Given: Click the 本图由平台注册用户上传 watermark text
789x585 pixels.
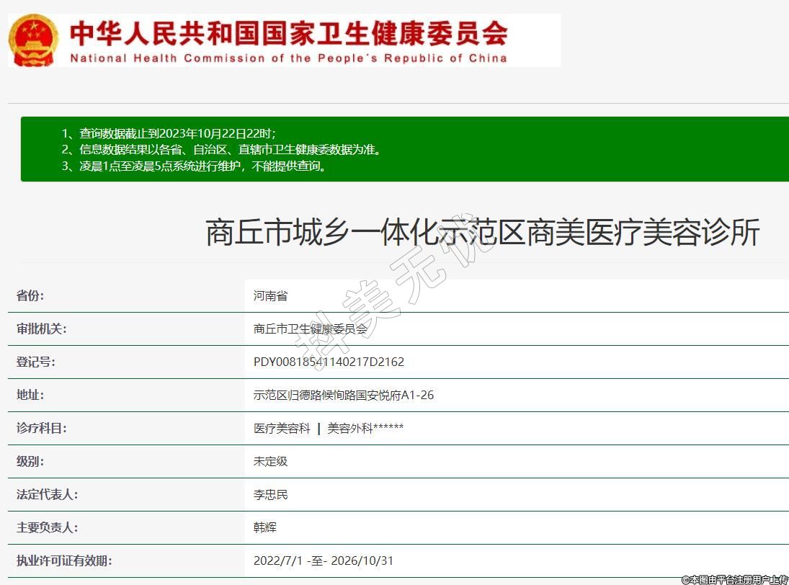Looking at the screenshot, I should 734,579.
